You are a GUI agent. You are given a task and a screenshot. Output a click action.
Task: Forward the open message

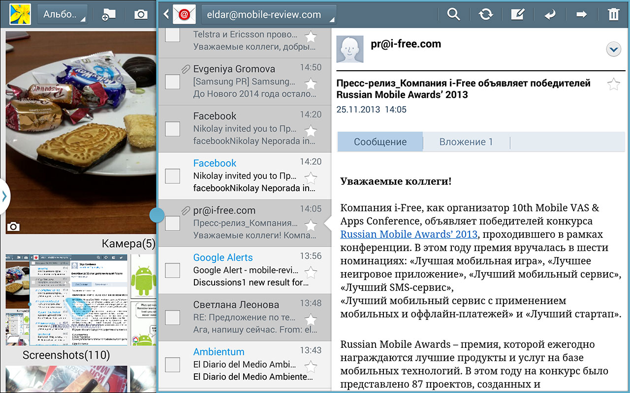582,15
